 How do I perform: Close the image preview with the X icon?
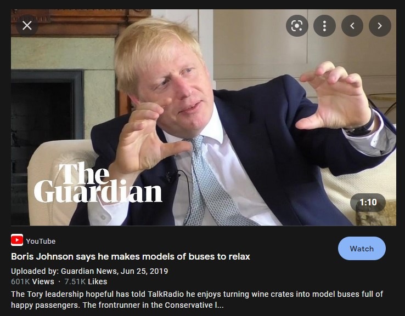tap(27, 26)
